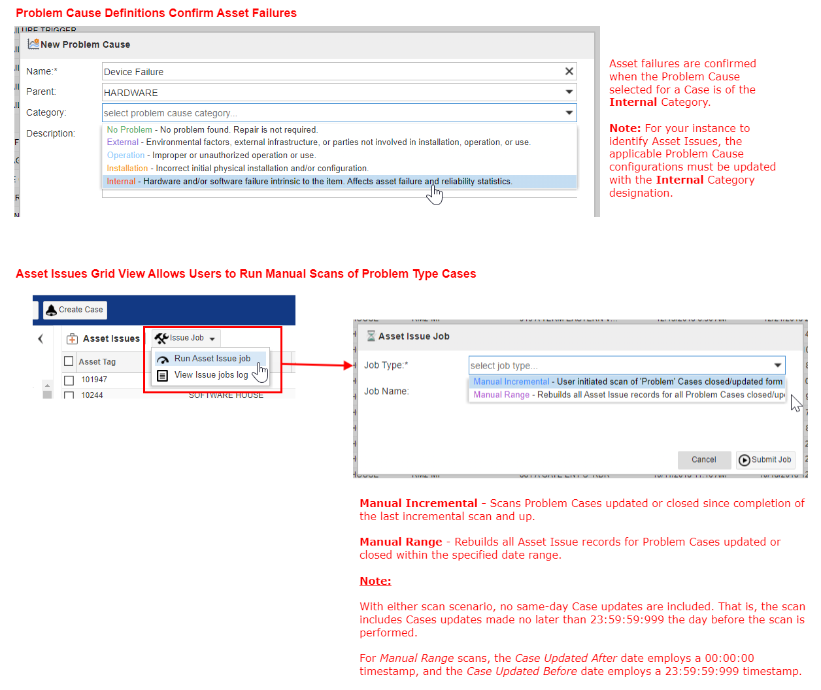Click the Cancel button in Asset Issue Job
Viewport: 821px width, 690px height.
click(704, 459)
